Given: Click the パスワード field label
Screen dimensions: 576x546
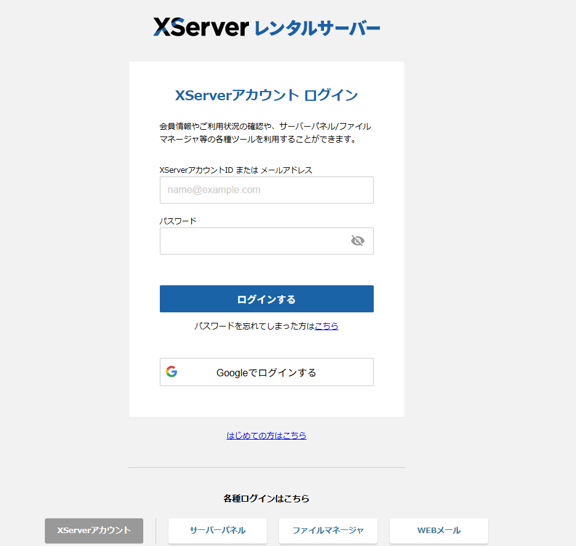Looking at the screenshot, I should [x=178, y=221].
